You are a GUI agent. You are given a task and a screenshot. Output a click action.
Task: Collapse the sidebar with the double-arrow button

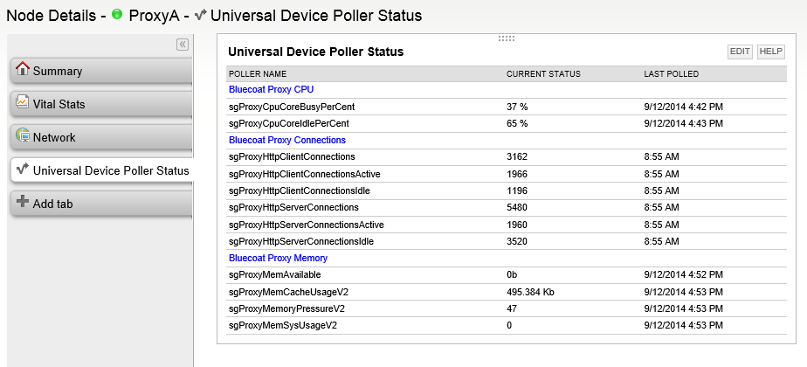[x=183, y=45]
